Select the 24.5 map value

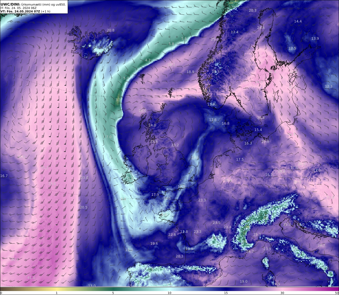click(276, 284)
